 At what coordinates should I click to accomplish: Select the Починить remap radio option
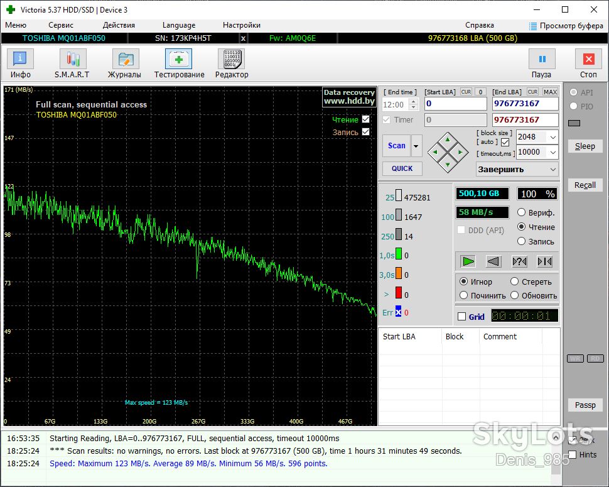(463, 295)
